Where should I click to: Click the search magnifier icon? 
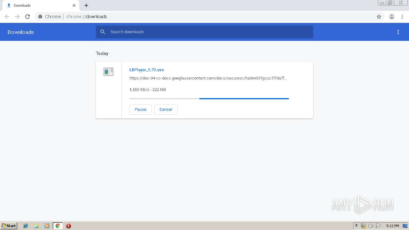click(103, 32)
